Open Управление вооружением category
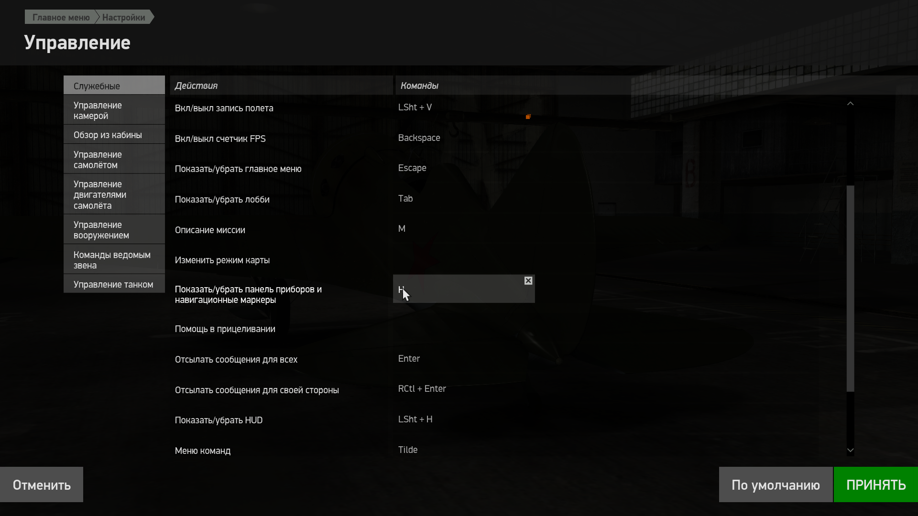This screenshot has height=516, width=918. 114,230
